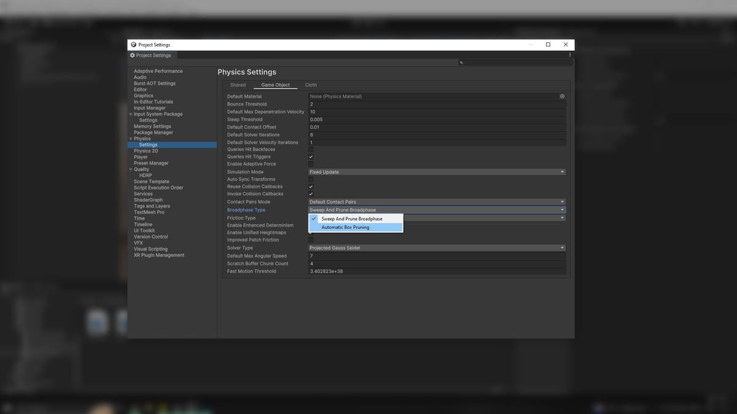This screenshot has height=414, width=737.
Task: Collapse the Input System Package tree entry
Action: (x=131, y=113)
